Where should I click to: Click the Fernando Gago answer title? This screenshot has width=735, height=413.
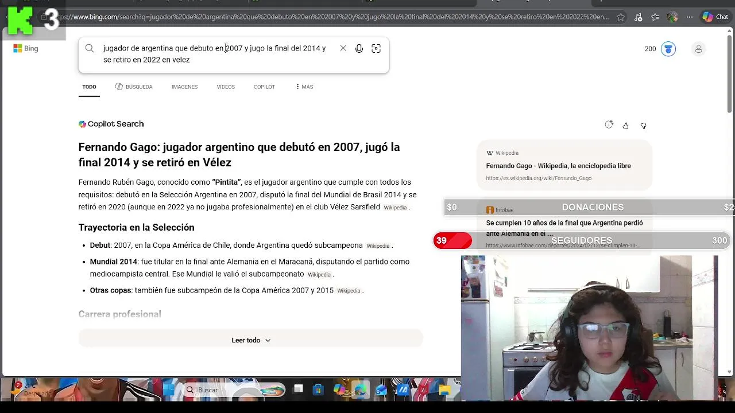pyautogui.click(x=239, y=155)
